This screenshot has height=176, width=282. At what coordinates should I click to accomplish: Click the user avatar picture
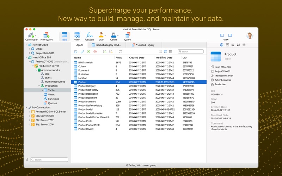point(250,36)
